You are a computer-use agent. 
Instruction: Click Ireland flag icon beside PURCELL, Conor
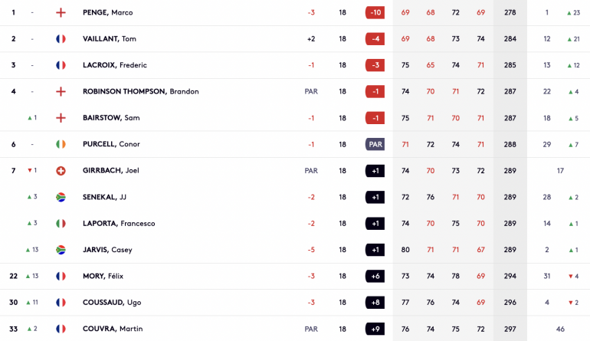coord(61,144)
